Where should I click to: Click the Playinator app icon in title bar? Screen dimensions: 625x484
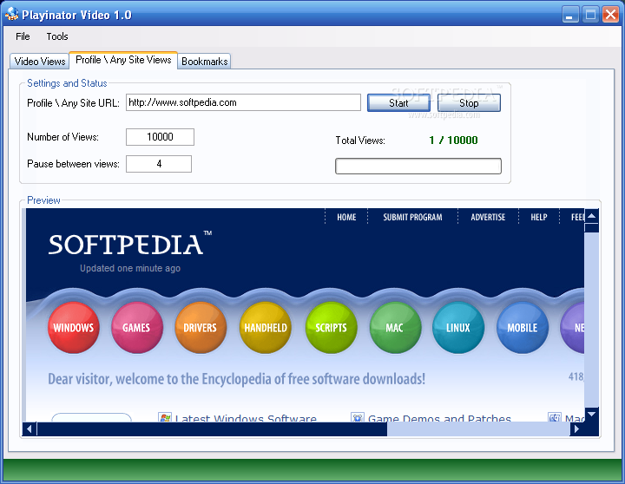pos(11,14)
